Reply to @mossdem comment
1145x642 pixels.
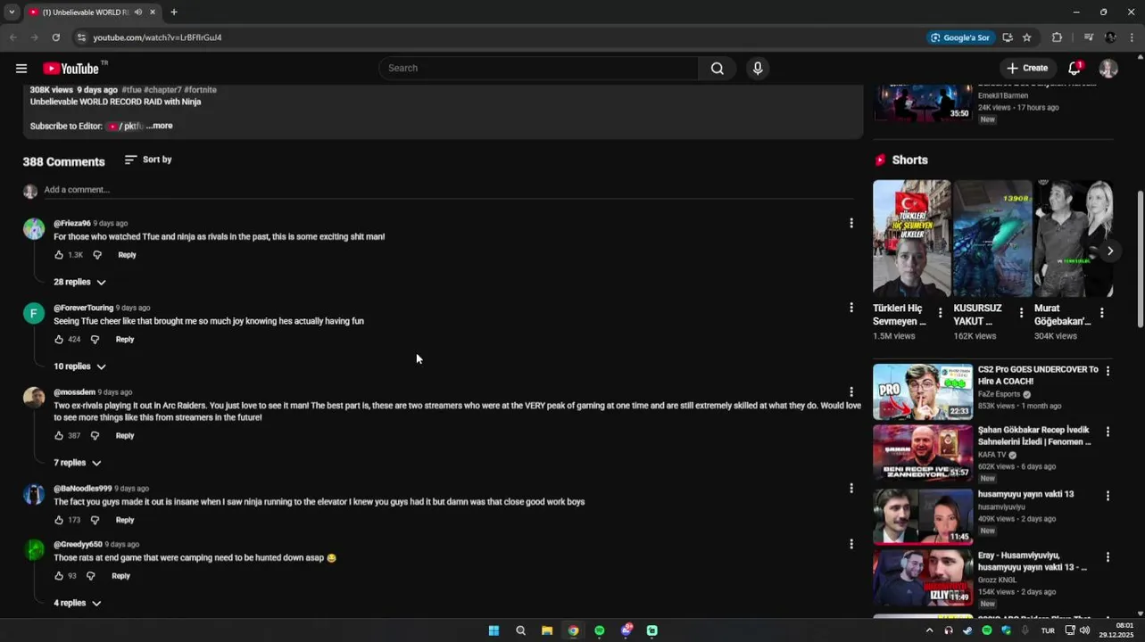[x=125, y=436]
